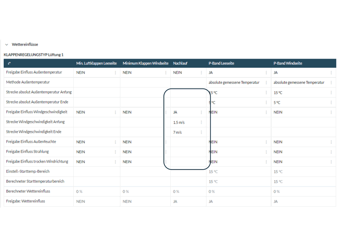Collapse the Wettereinflüsse section chevron

click(6, 45)
